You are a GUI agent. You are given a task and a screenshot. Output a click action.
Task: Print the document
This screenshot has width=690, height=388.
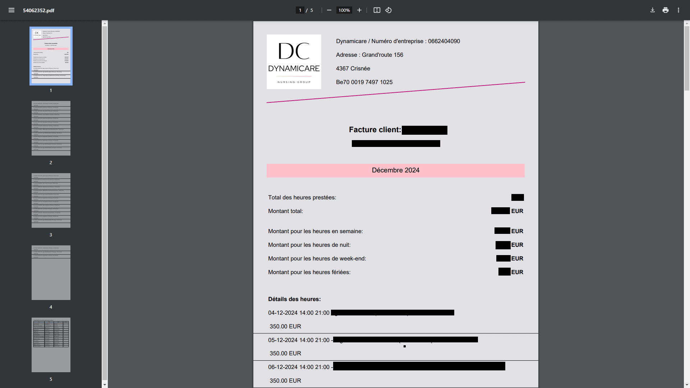point(666,10)
